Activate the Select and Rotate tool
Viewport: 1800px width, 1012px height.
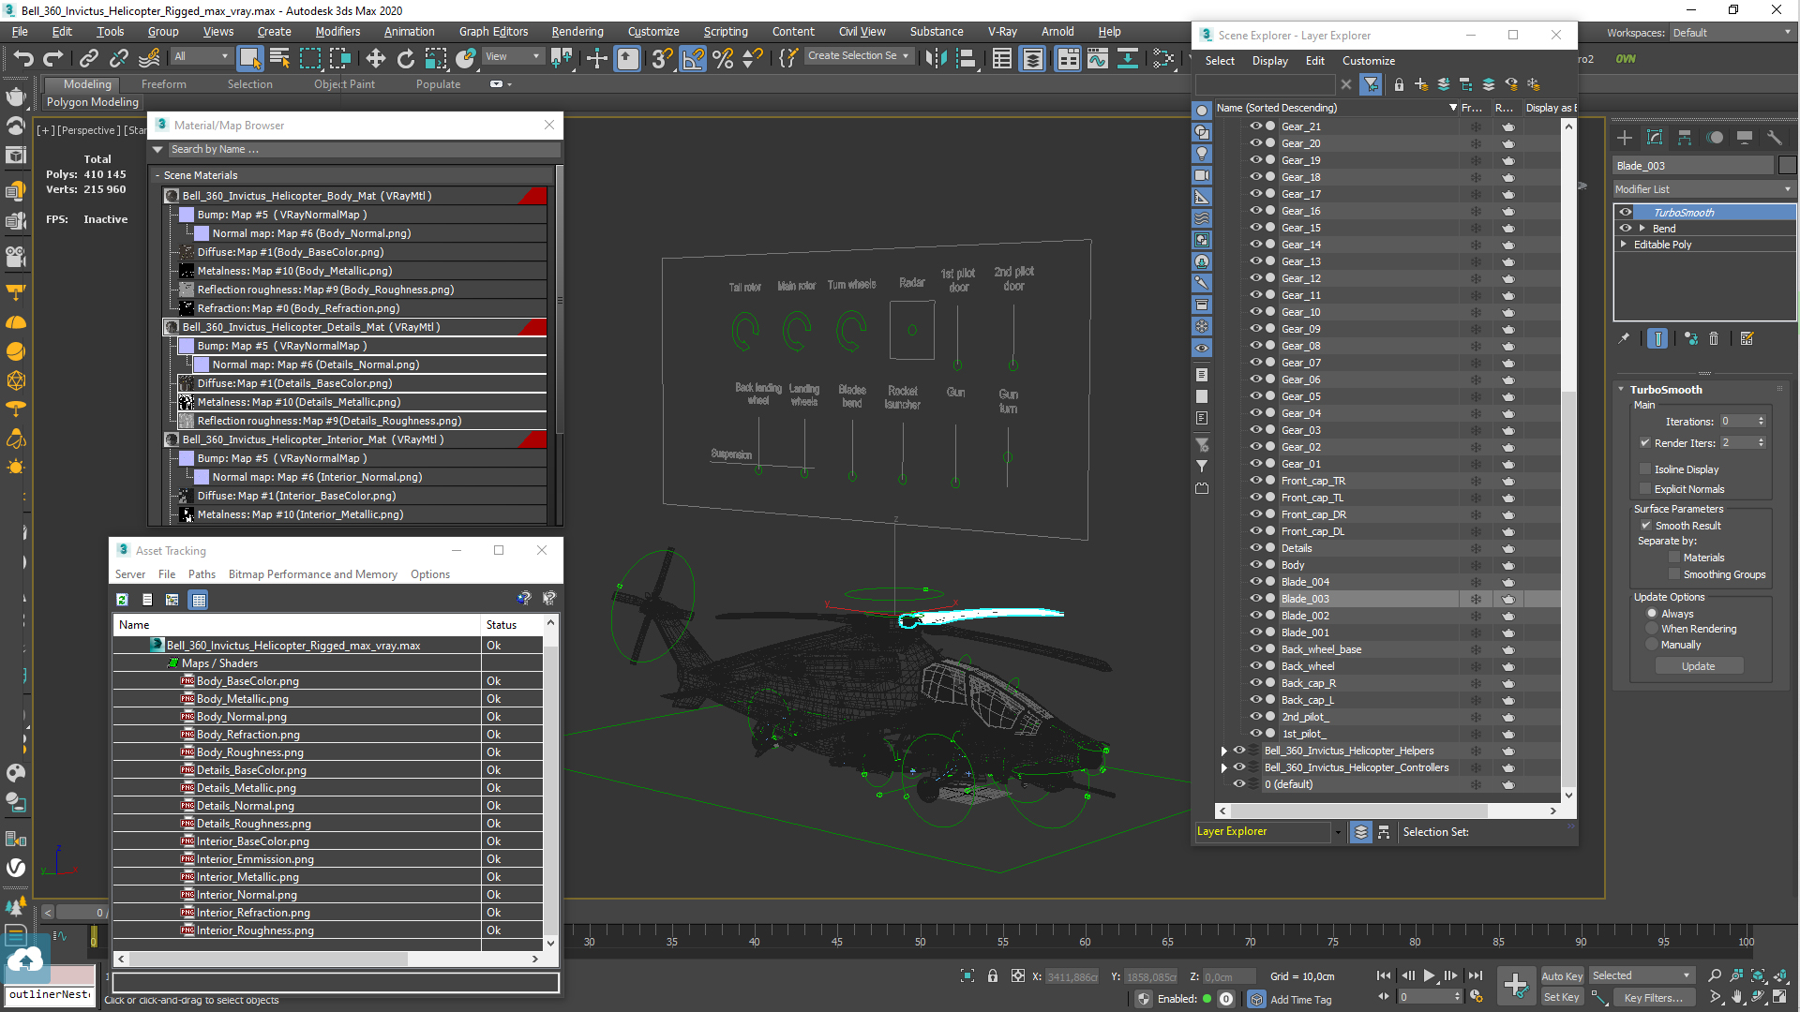coord(406,58)
